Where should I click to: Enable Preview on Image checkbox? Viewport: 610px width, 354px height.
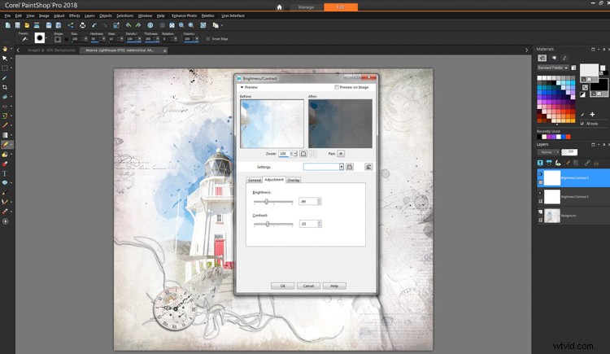coord(337,87)
